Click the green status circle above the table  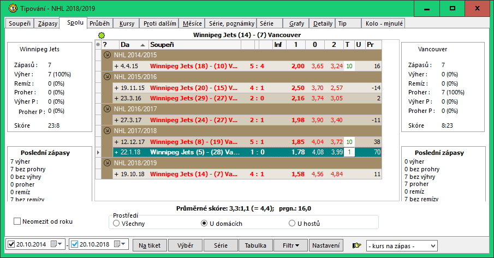[102, 35]
